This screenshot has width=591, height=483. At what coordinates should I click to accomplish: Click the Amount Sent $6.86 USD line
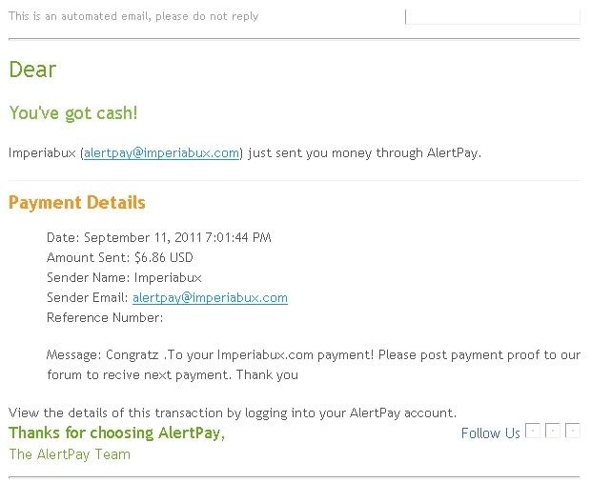(x=120, y=258)
